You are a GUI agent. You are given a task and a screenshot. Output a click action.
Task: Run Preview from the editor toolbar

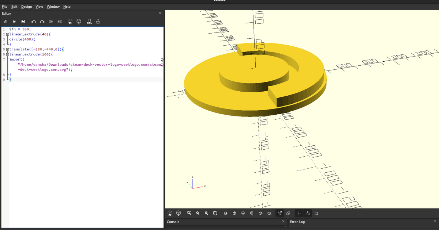coord(70,22)
